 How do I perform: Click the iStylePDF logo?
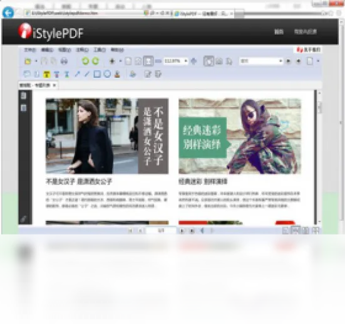[51, 32]
